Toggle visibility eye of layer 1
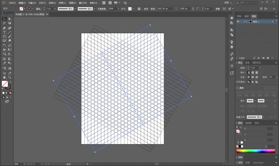 pos(238,21)
